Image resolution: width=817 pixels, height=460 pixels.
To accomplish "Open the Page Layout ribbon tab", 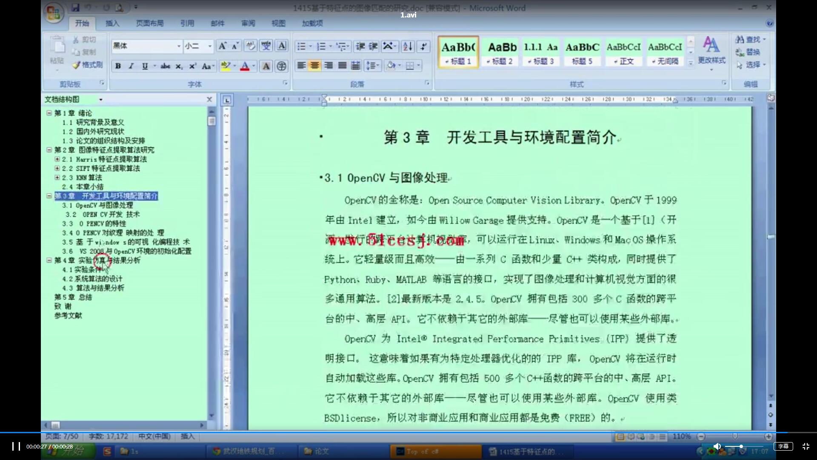I will pyautogui.click(x=150, y=23).
